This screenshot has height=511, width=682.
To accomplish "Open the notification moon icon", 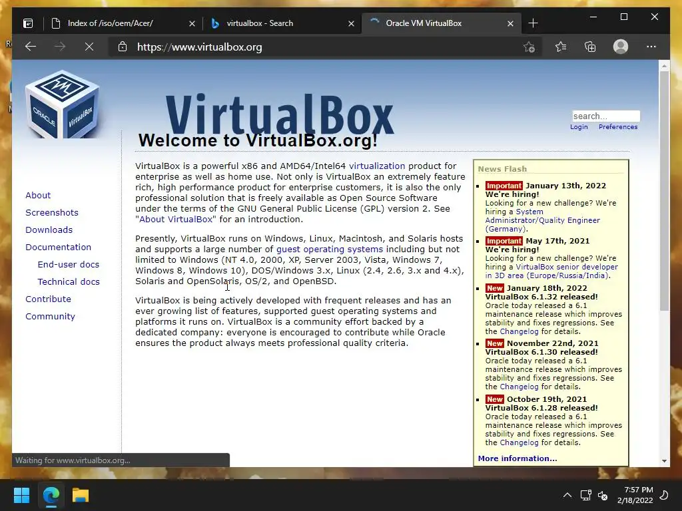I will (x=664, y=495).
